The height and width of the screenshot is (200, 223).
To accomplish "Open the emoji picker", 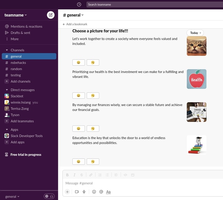I will click(94, 192).
